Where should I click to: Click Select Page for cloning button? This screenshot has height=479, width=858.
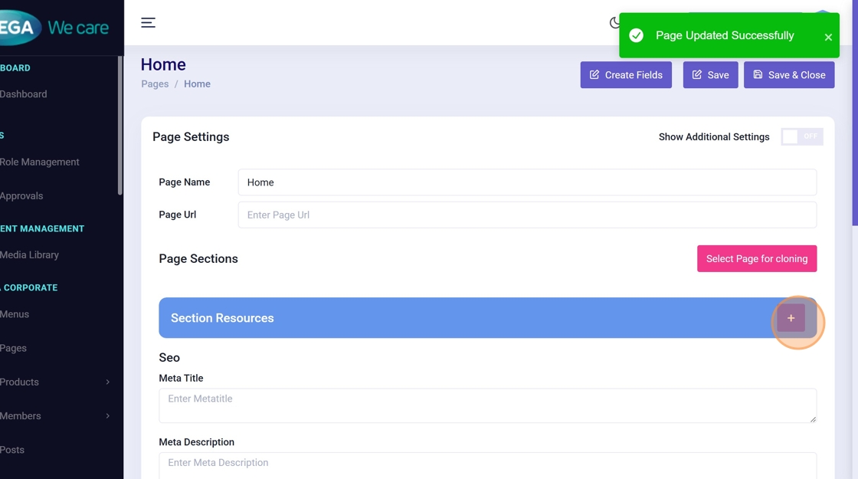coord(756,259)
